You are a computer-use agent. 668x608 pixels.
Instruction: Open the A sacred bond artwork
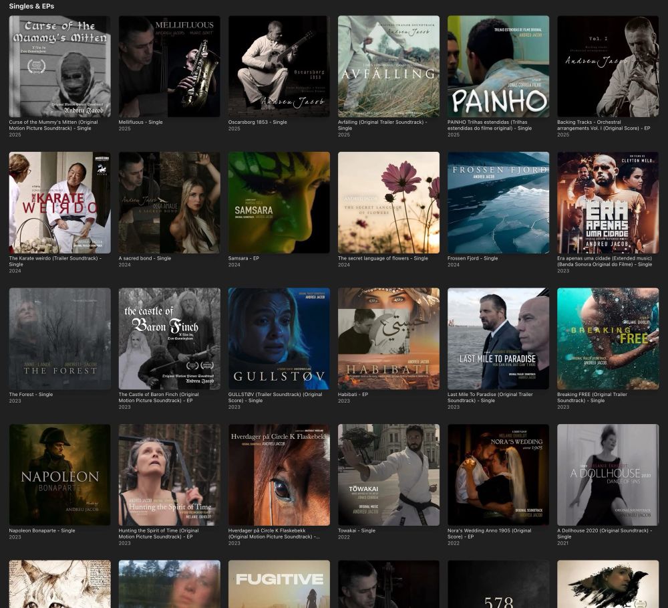click(x=169, y=203)
